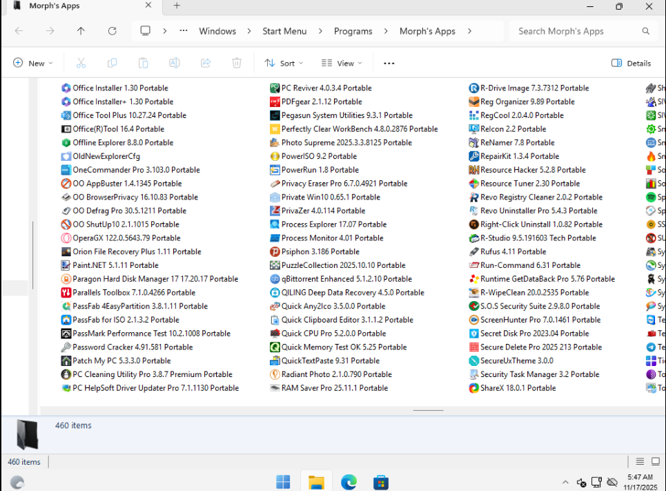This screenshot has width=666, height=491.
Task: Click the Delete trash can icon
Action: (237, 63)
